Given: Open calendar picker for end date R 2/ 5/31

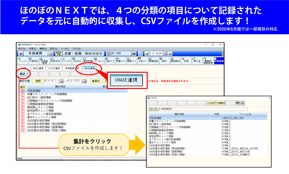Looking at the screenshot, I should tap(84, 81).
